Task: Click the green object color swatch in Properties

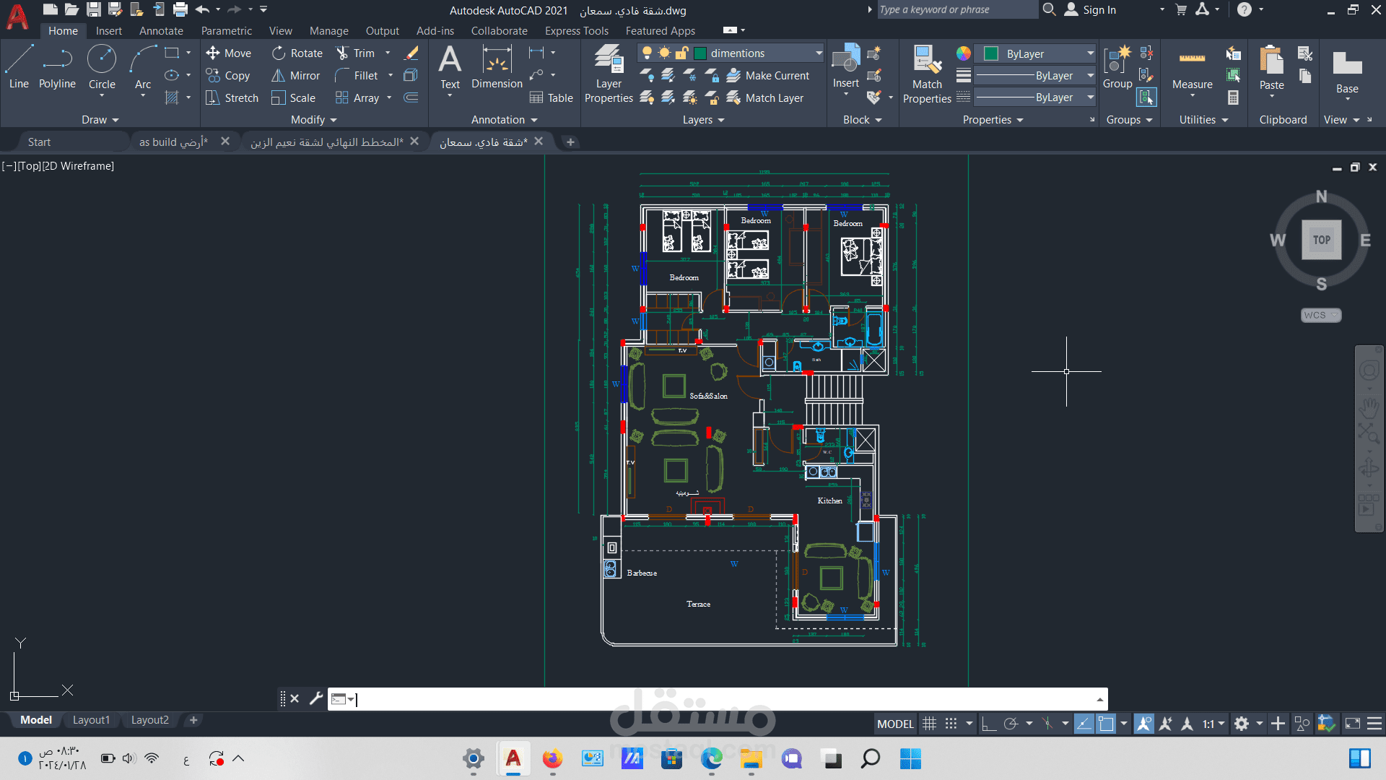Action: (x=990, y=53)
